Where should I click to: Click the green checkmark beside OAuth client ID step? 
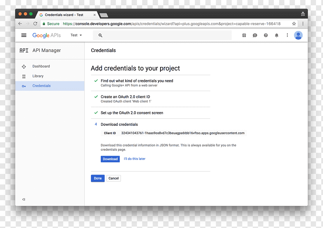[x=96, y=97]
